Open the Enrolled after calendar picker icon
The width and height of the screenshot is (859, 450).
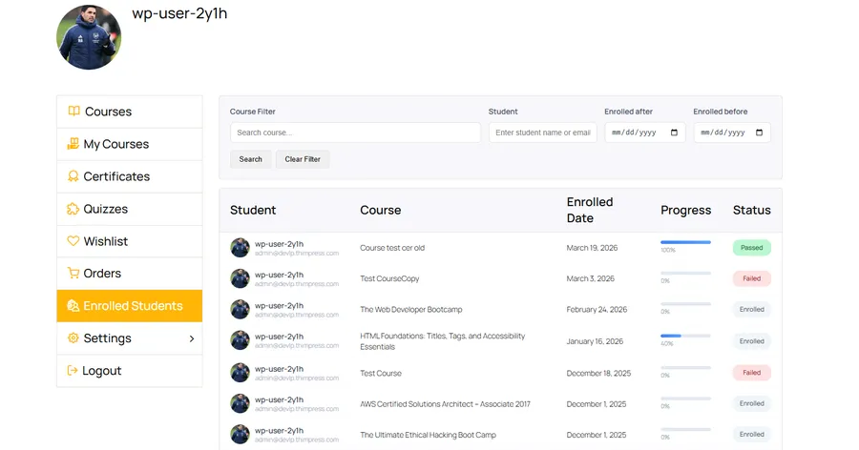pyautogui.click(x=675, y=133)
